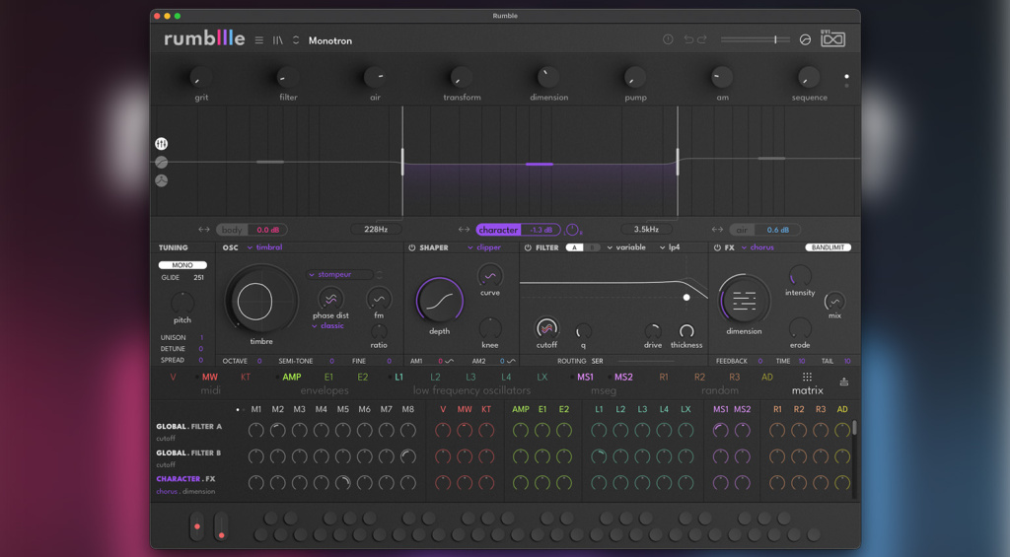Open the stompeur waveform dropdown
Viewport: 1010px width, 557px height.
click(339, 274)
